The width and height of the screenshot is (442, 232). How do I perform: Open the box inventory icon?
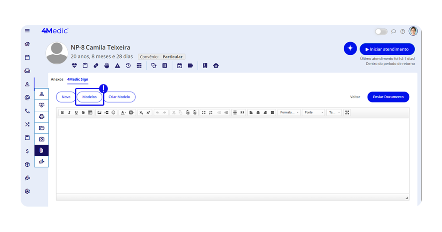pyautogui.click(x=27, y=164)
